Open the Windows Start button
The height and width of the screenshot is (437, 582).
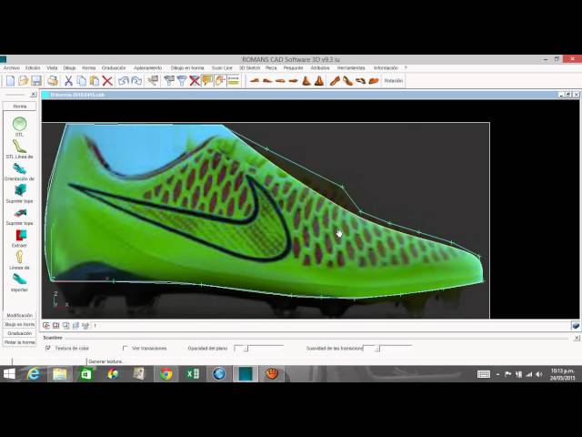9,374
